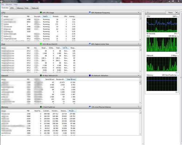
Task: Click the Network section title bar
Action: coord(71,75)
